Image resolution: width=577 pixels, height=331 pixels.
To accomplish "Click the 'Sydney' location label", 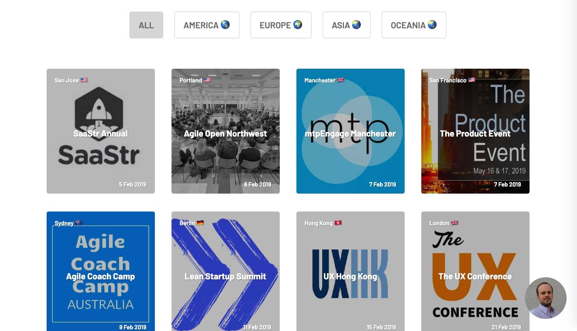I will pyautogui.click(x=64, y=223).
